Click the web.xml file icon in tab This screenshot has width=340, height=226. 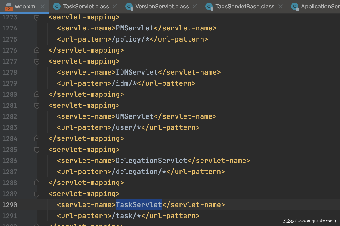click(8, 6)
